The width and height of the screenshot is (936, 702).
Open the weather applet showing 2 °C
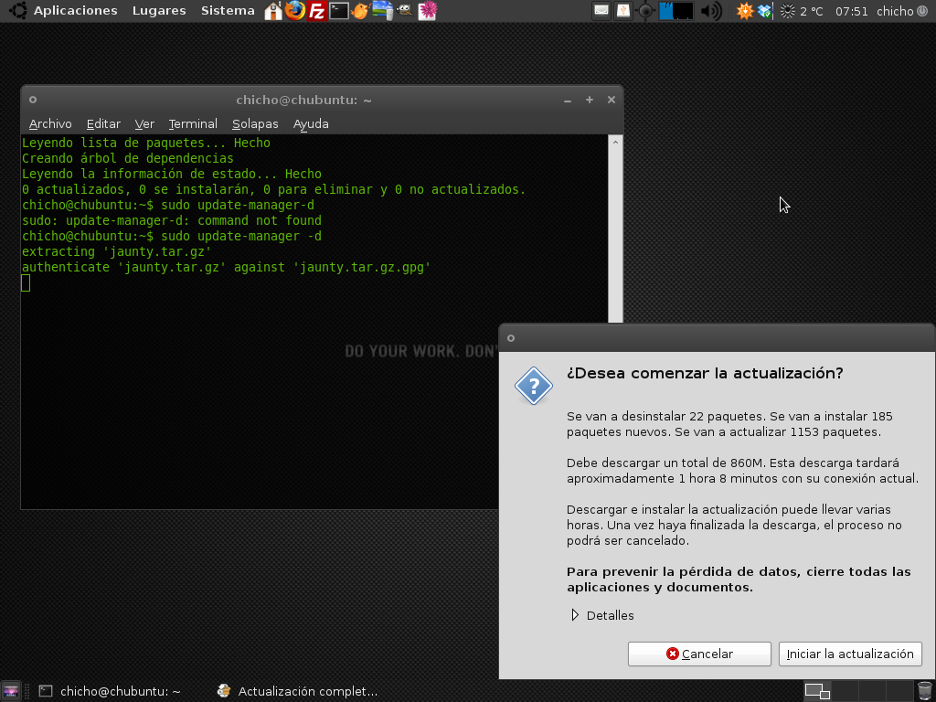pos(802,11)
